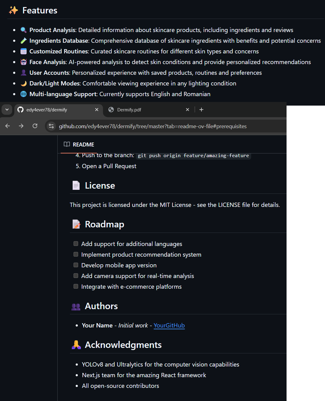Screen dimensions: 325x401
Task: Click the GitHub favicon on dermify tab
Action: (x=20, y=110)
